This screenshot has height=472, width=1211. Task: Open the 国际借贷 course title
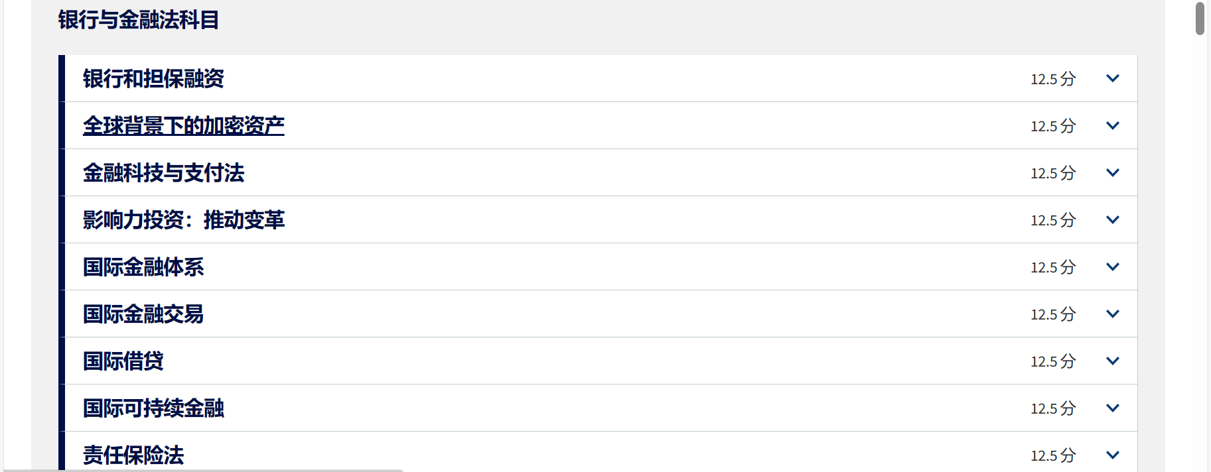123,361
